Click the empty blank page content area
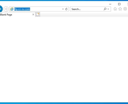128x104 pixels. 64,60
